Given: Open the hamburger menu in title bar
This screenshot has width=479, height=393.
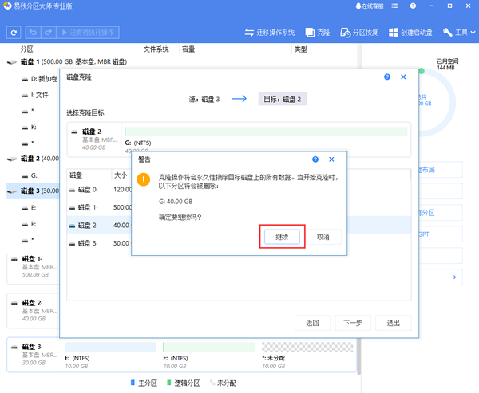Looking at the screenshot, I should coord(394,6).
